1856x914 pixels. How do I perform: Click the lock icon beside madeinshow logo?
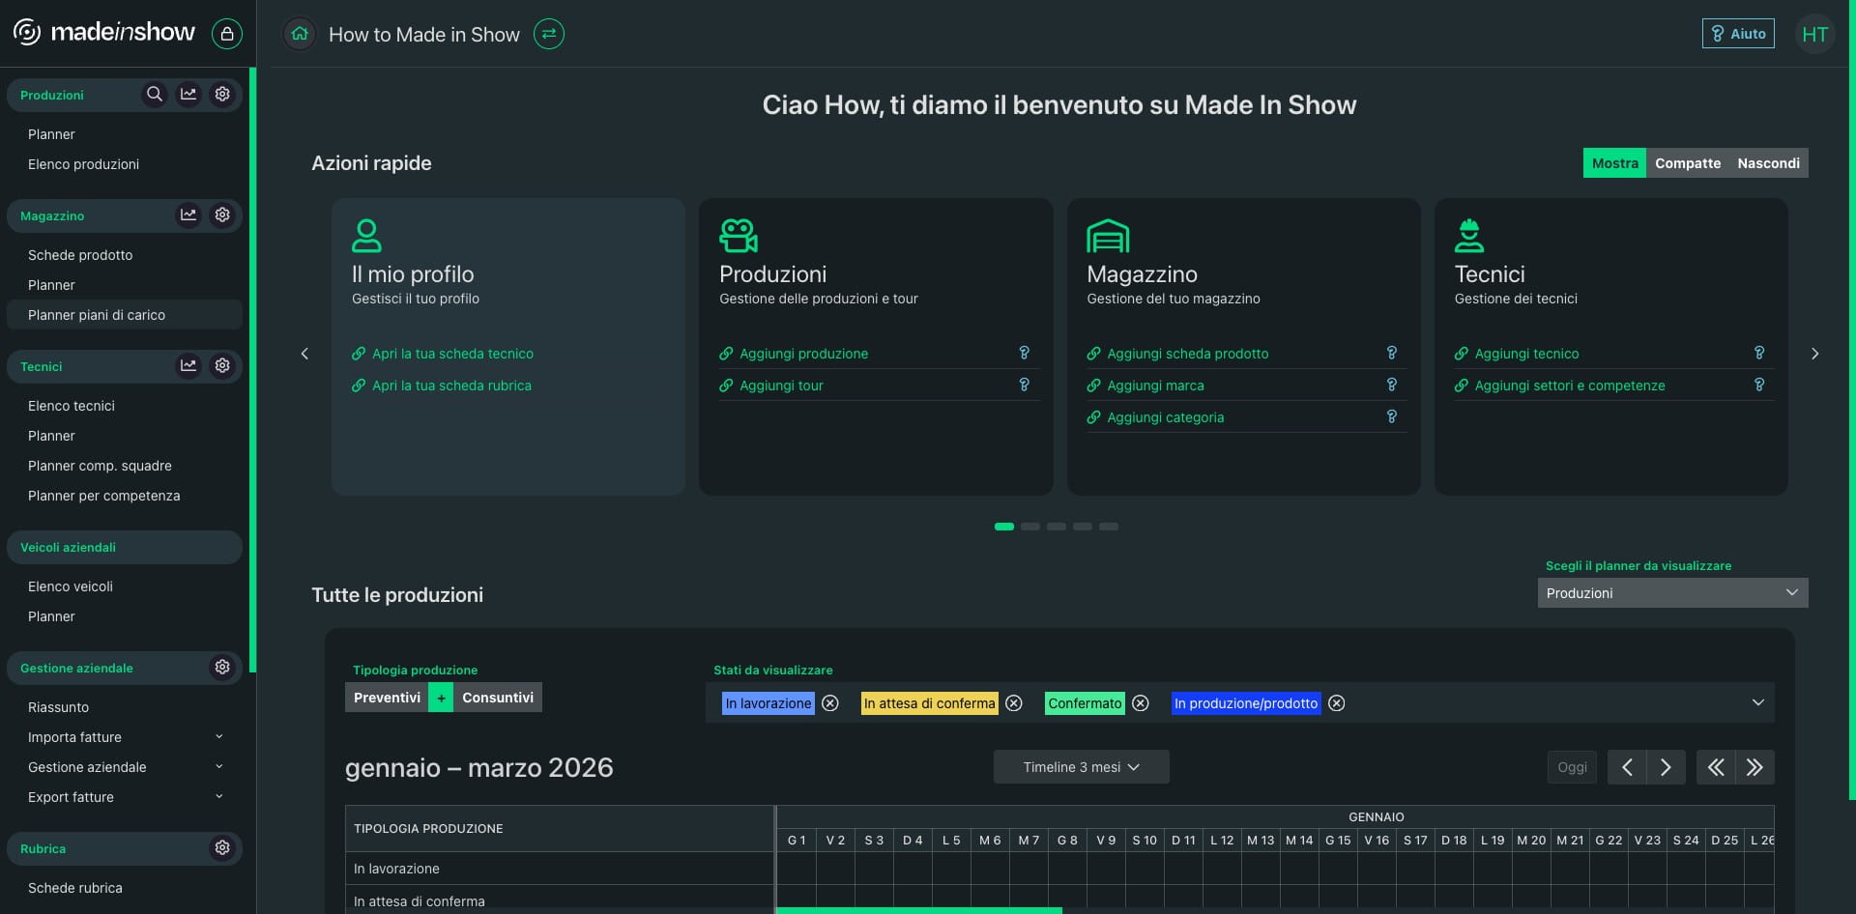[227, 34]
